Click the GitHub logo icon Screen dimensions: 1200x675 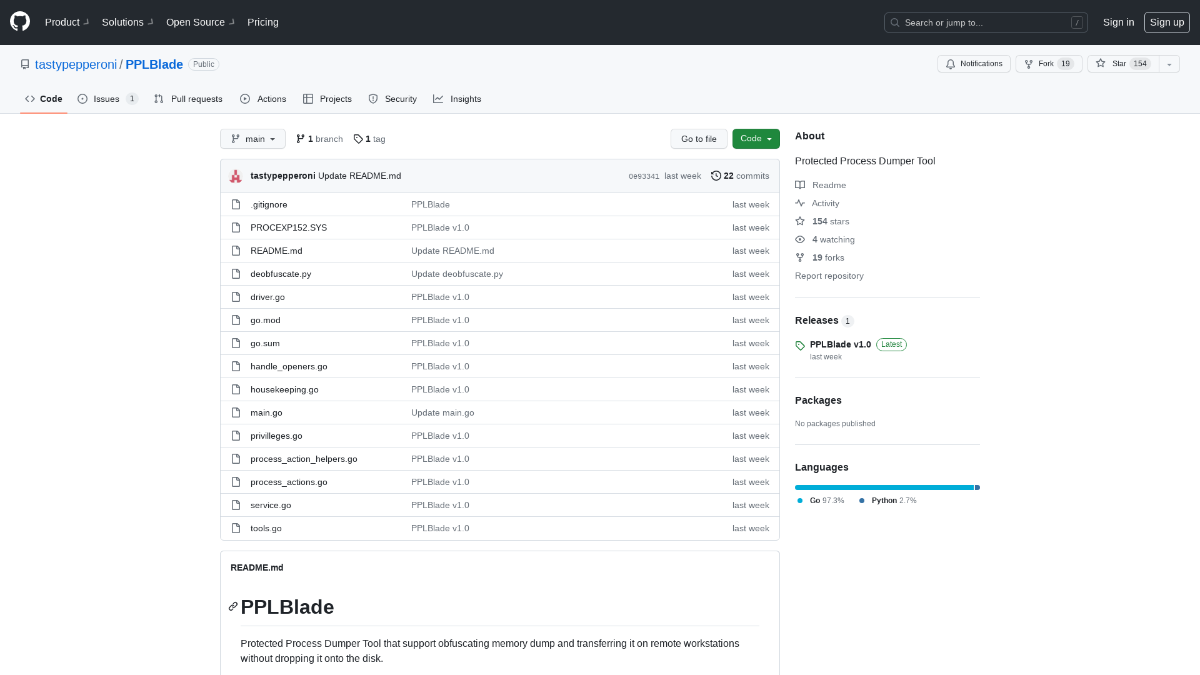tap(20, 22)
